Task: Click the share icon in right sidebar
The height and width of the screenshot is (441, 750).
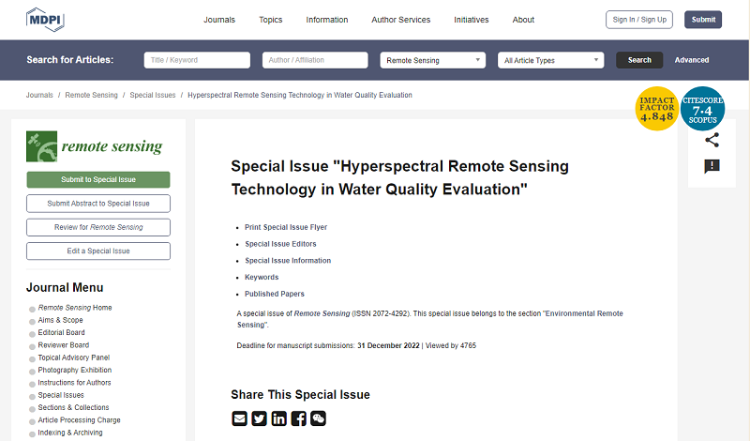Action: tap(712, 140)
